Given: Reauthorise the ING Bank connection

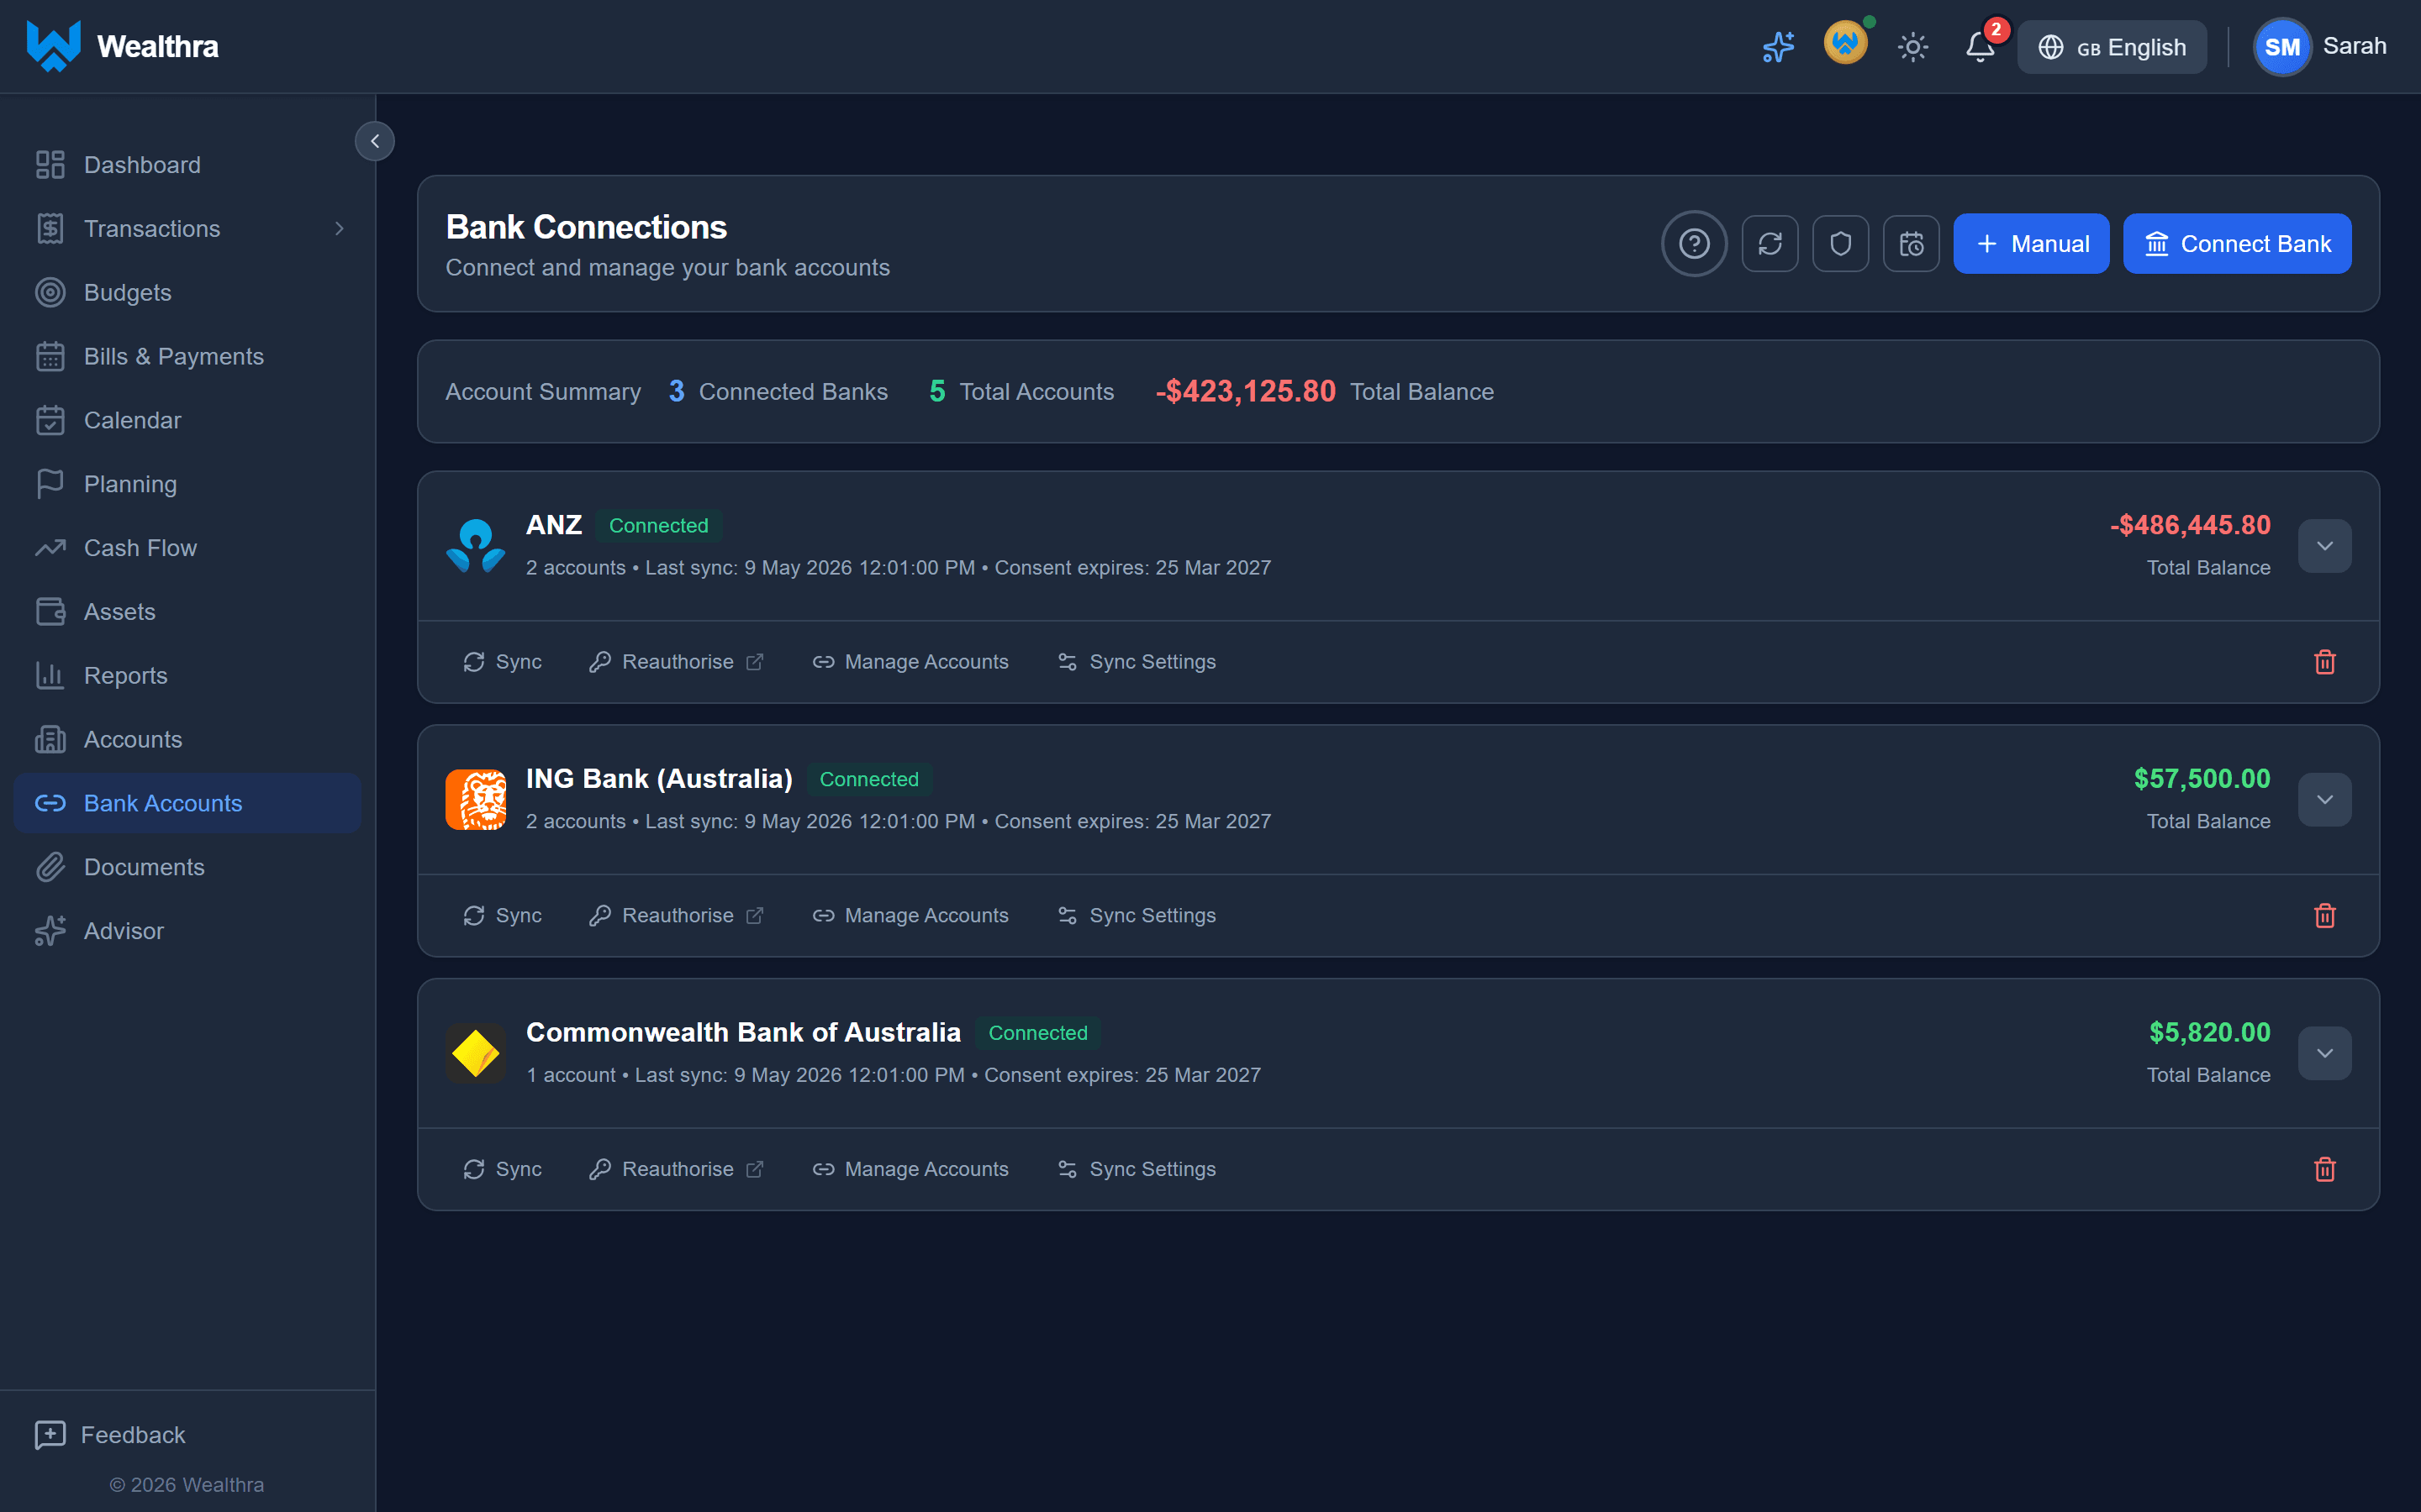Looking at the screenshot, I should click(678, 916).
